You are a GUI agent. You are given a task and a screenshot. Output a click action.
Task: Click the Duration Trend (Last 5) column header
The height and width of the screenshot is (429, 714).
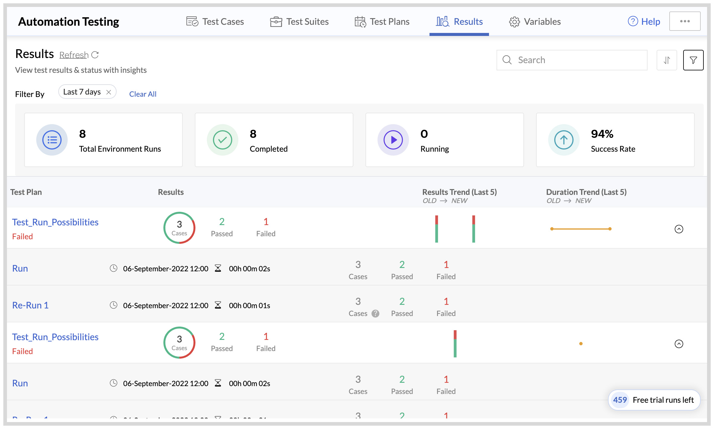coord(587,192)
